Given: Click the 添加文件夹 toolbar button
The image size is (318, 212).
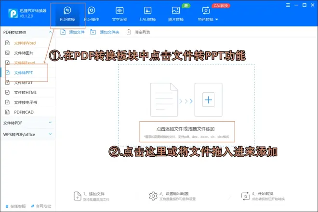Looking at the screenshot, I should tap(105, 32).
